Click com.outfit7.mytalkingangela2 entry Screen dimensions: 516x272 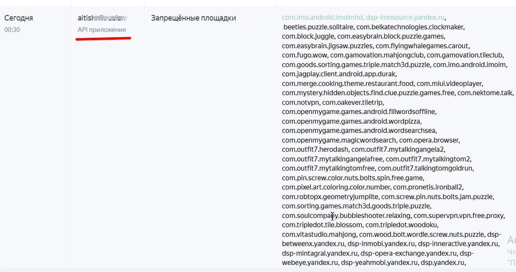click(397, 150)
